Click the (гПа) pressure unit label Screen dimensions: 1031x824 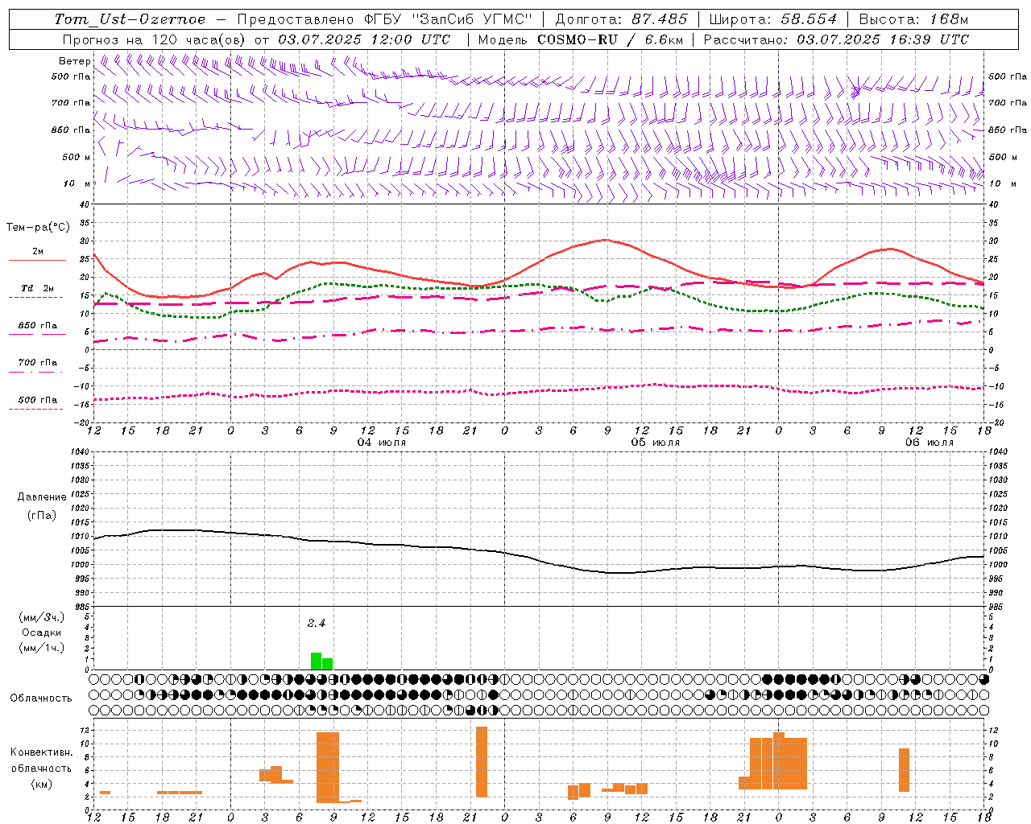coord(42,516)
